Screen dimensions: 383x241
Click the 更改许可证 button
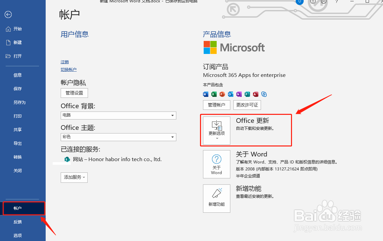[247, 105]
